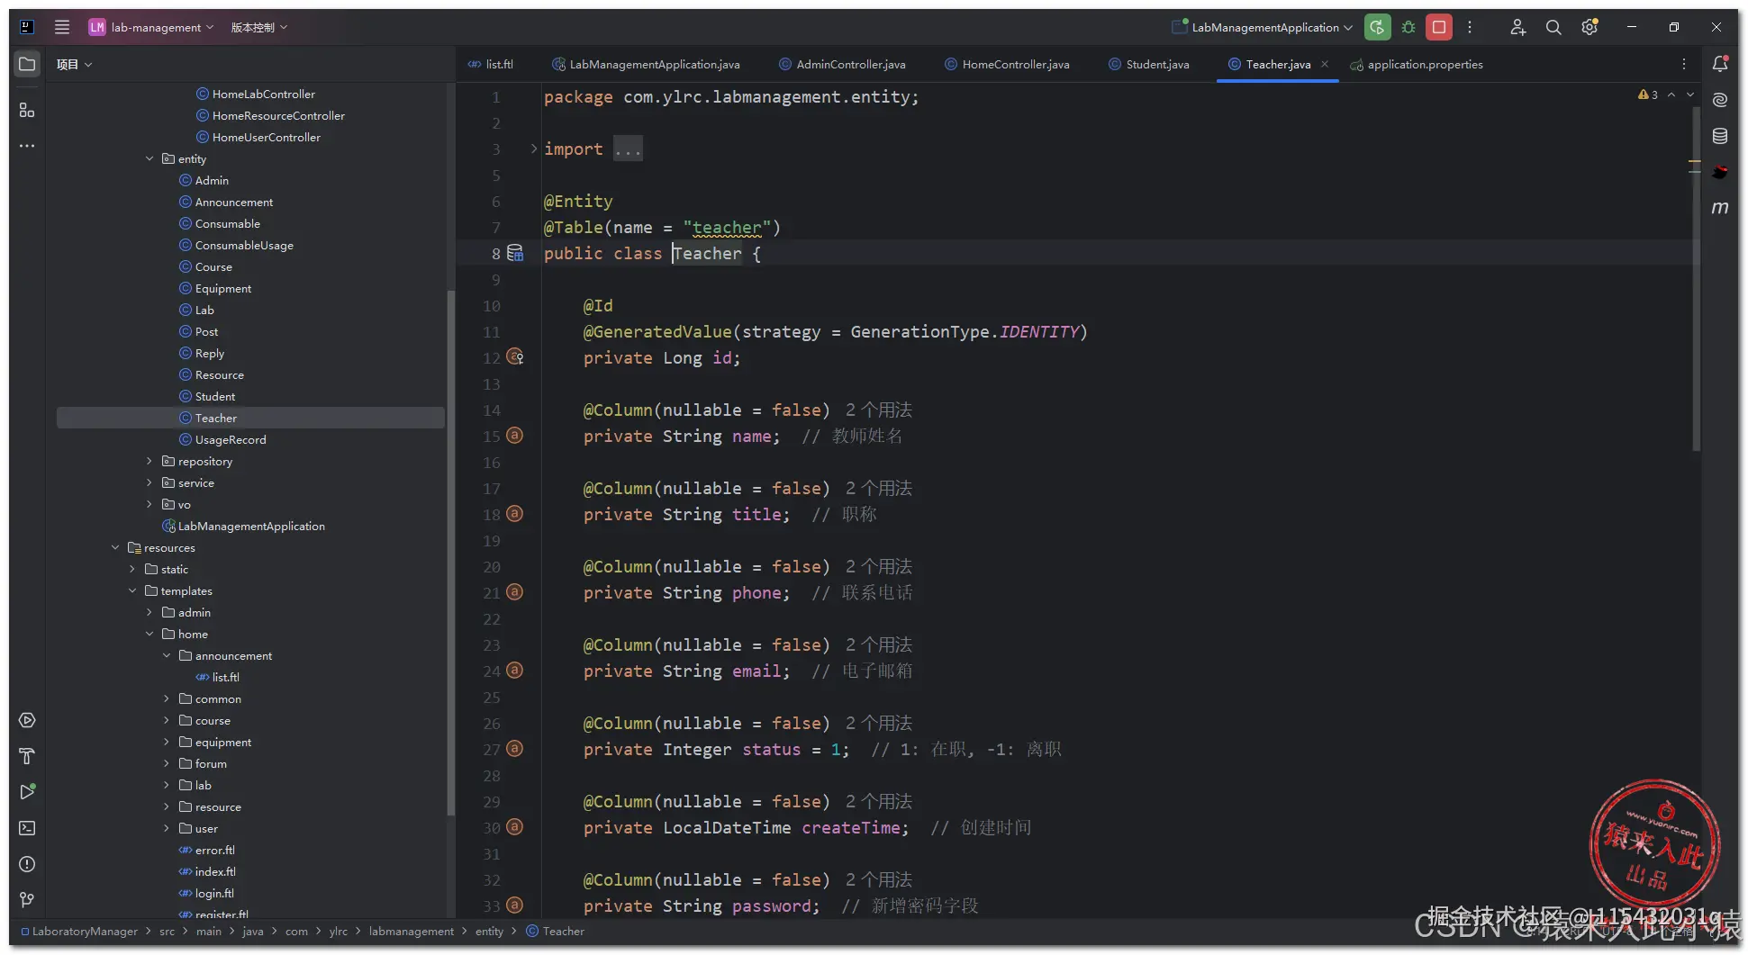Open the Project tool window icon
The height and width of the screenshot is (955, 1748).
pyautogui.click(x=27, y=65)
